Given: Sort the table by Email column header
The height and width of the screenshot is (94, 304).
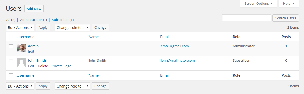Looking at the screenshot, I should point(165,37).
